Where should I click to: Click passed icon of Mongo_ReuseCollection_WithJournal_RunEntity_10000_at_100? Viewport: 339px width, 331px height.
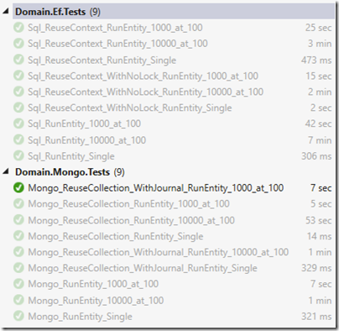coord(18,252)
